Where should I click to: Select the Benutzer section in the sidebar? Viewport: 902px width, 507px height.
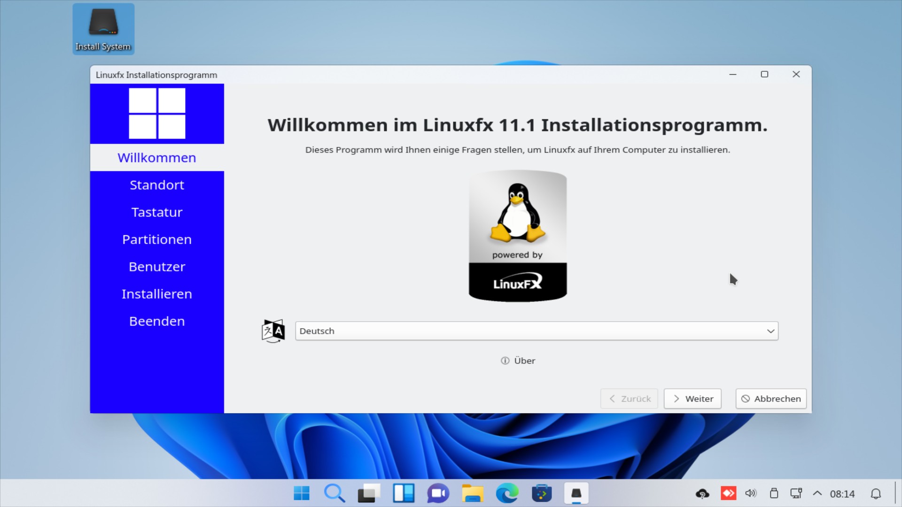coord(156,267)
